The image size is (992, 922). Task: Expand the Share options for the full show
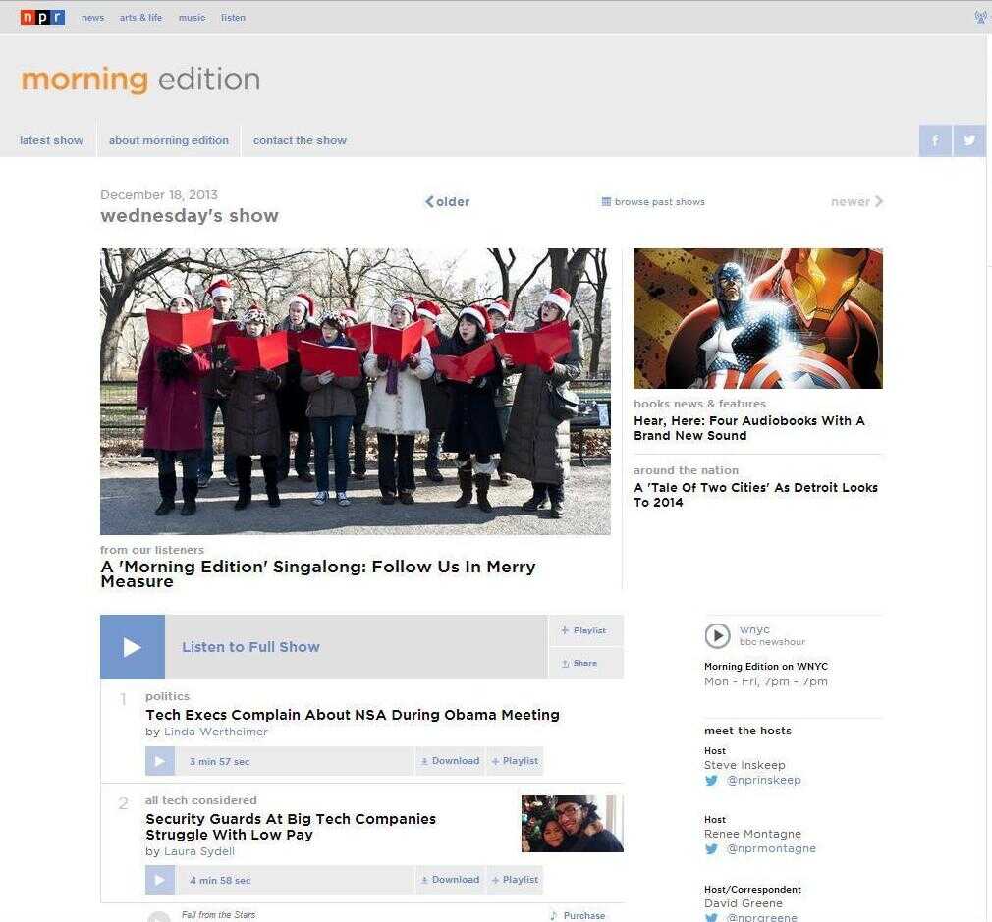tap(584, 663)
